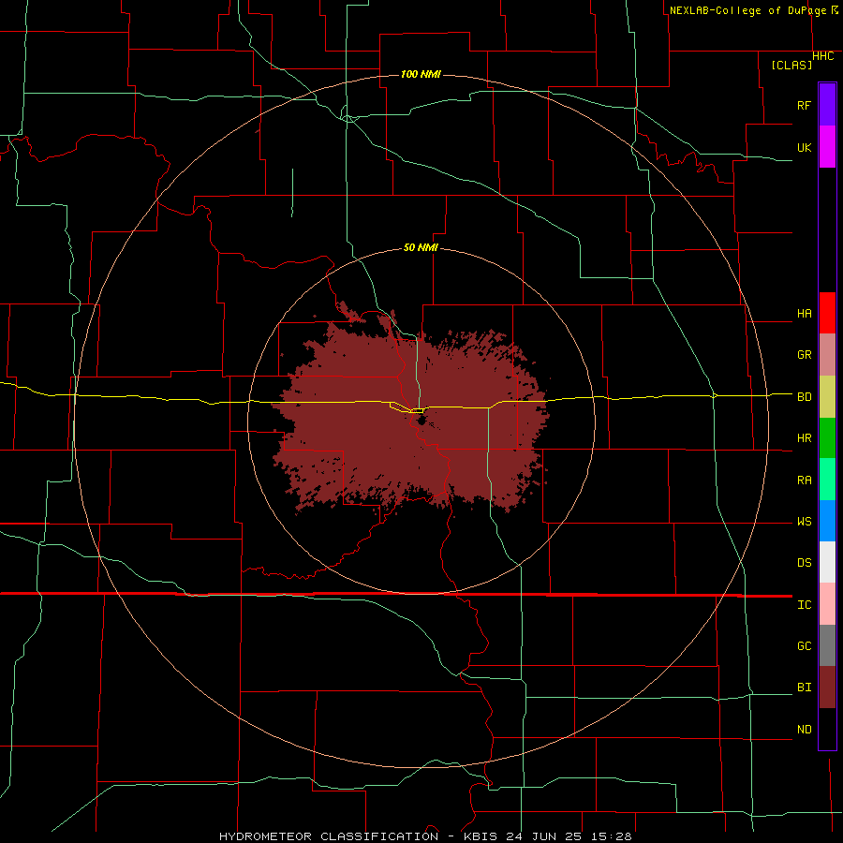Click the 100 NMI range ring label
The image size is (843, 843).
point(421,74)
